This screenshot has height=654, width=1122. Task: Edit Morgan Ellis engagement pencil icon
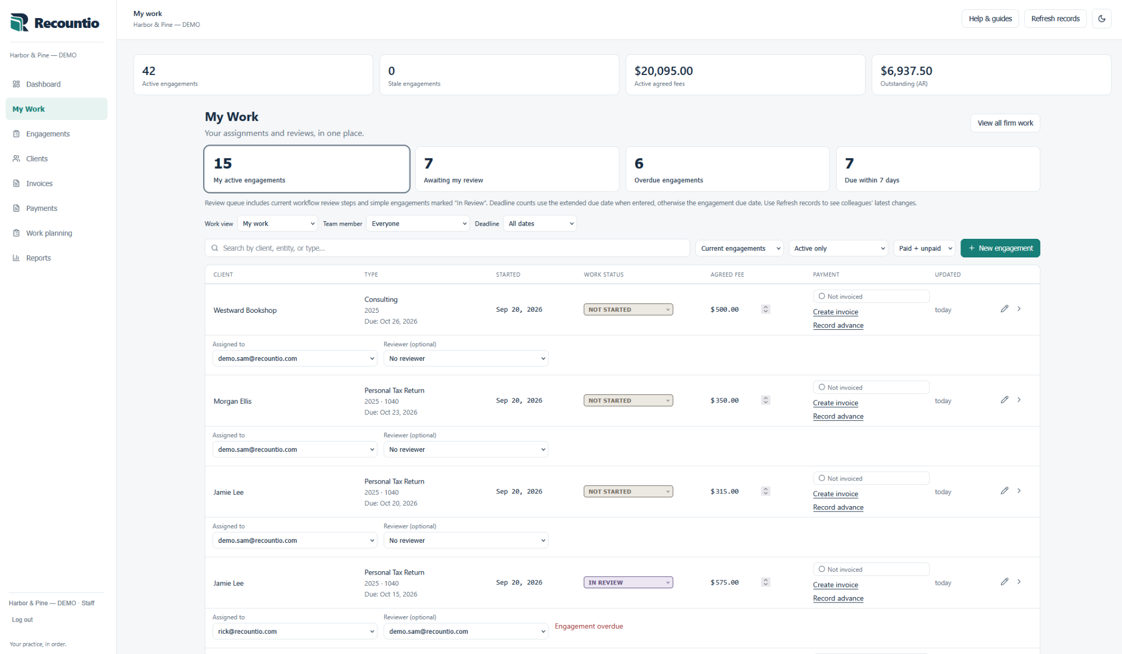point(1004,400)
